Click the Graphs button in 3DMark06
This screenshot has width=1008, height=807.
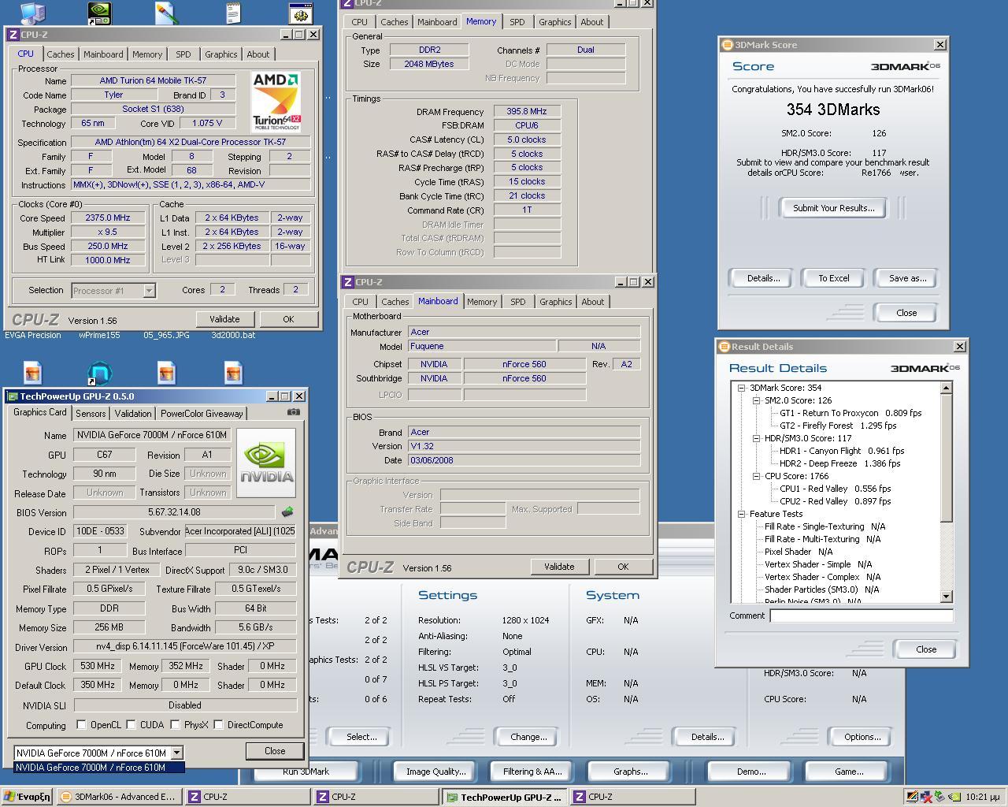tap(630, 772)
